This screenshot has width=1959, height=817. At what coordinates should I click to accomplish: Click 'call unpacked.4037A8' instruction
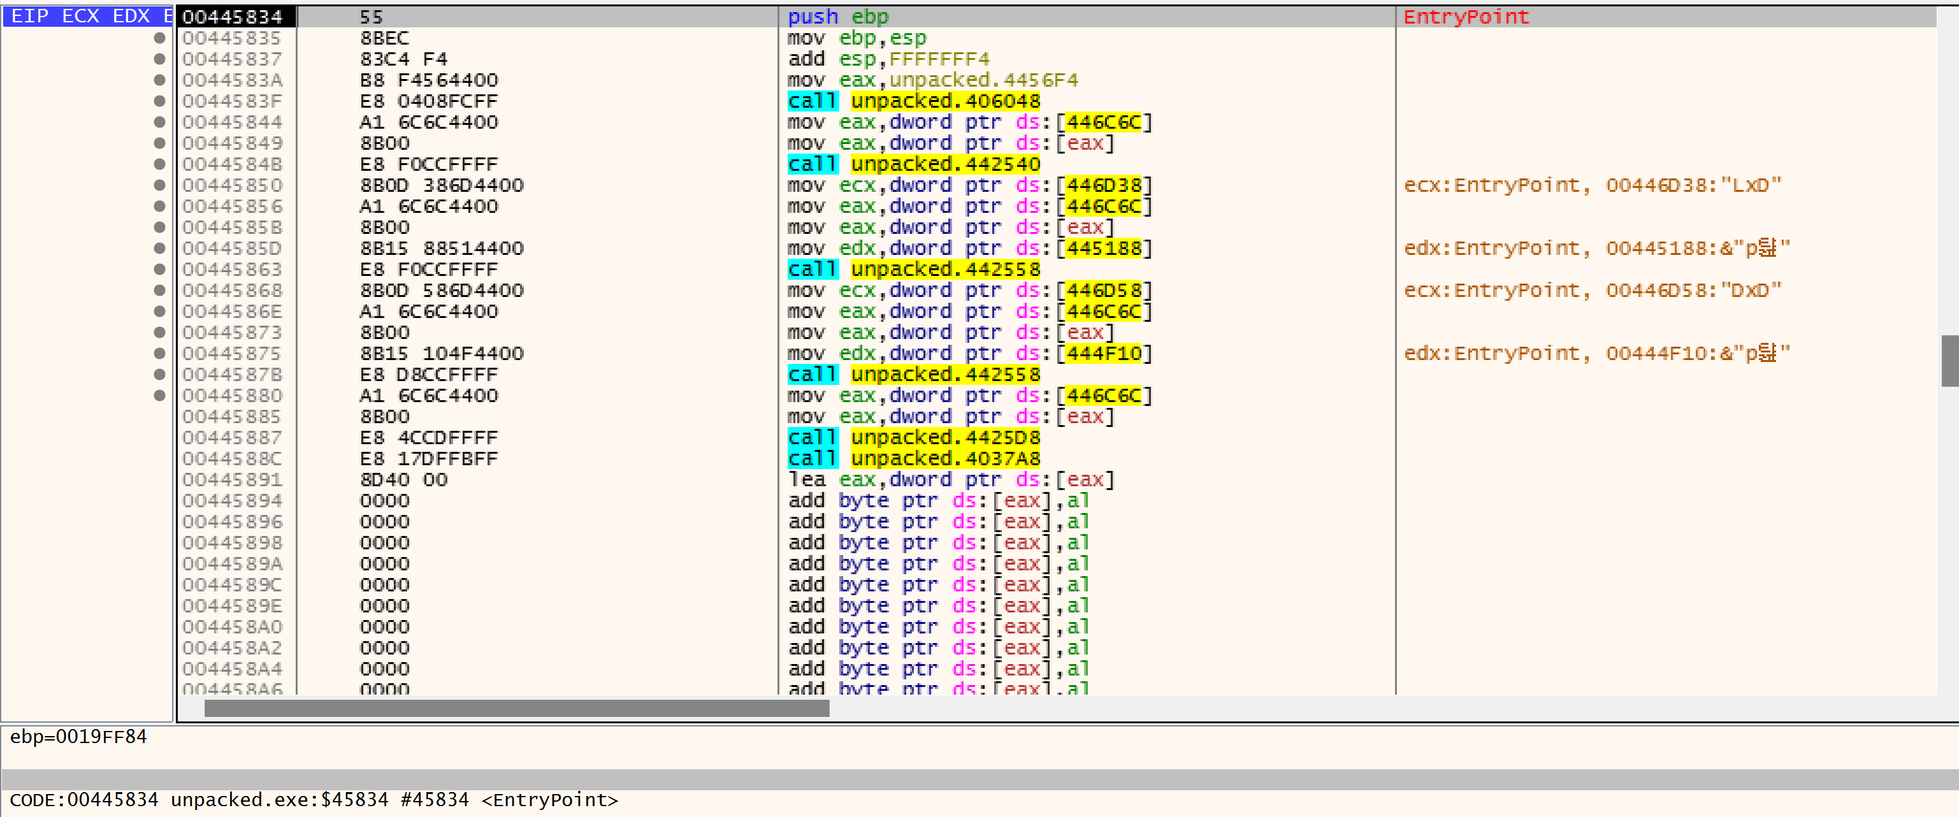click(914, 459)
